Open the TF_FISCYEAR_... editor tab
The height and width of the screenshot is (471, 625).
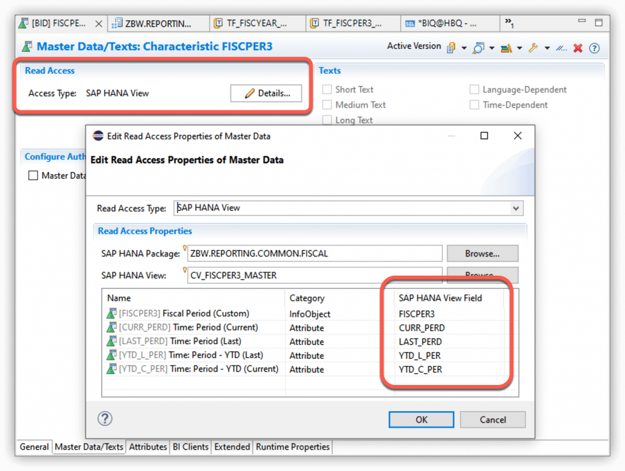(x=257, y=24)
